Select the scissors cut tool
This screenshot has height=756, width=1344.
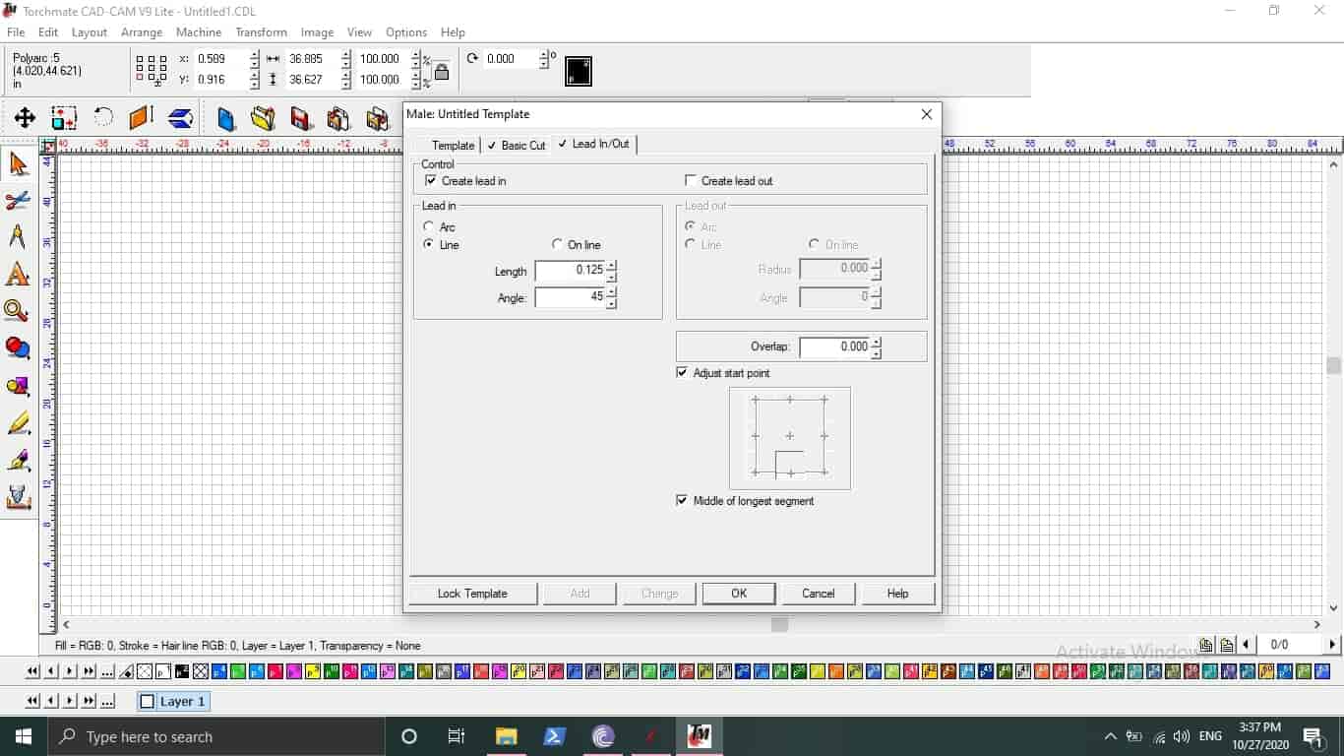coord(18,201)
